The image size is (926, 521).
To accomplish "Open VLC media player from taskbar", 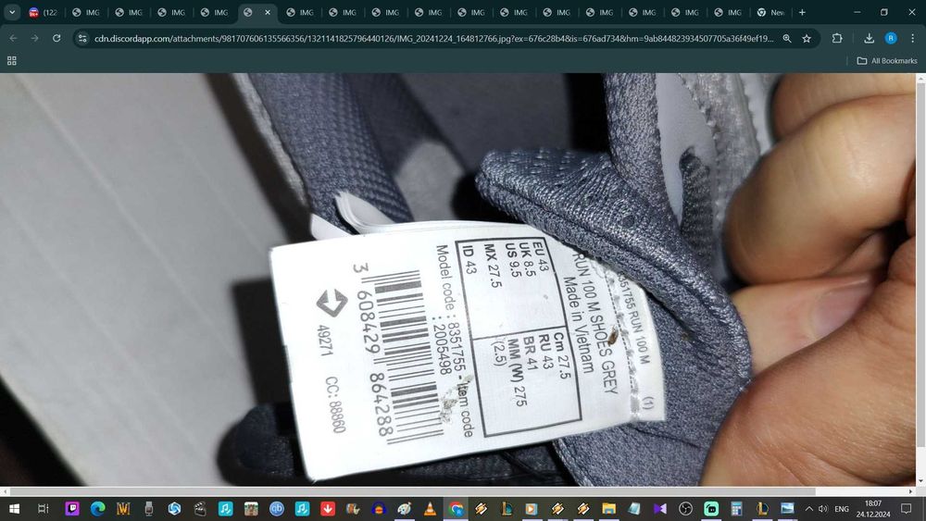I will [430, 509].
